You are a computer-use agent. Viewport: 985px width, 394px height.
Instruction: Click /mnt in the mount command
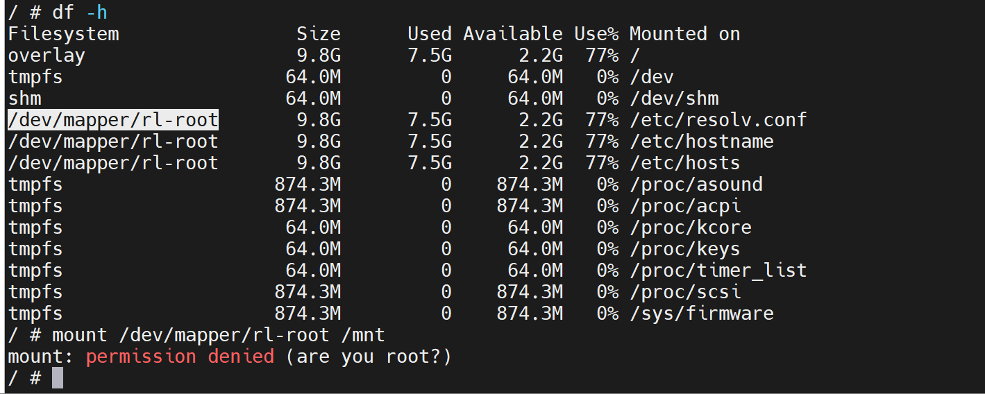coord(363,335)
